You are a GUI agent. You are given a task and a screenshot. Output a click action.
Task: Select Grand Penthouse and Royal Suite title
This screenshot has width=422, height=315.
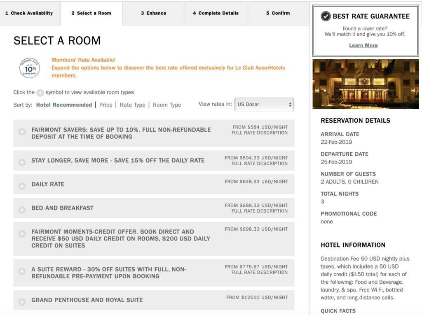point(87,300)
